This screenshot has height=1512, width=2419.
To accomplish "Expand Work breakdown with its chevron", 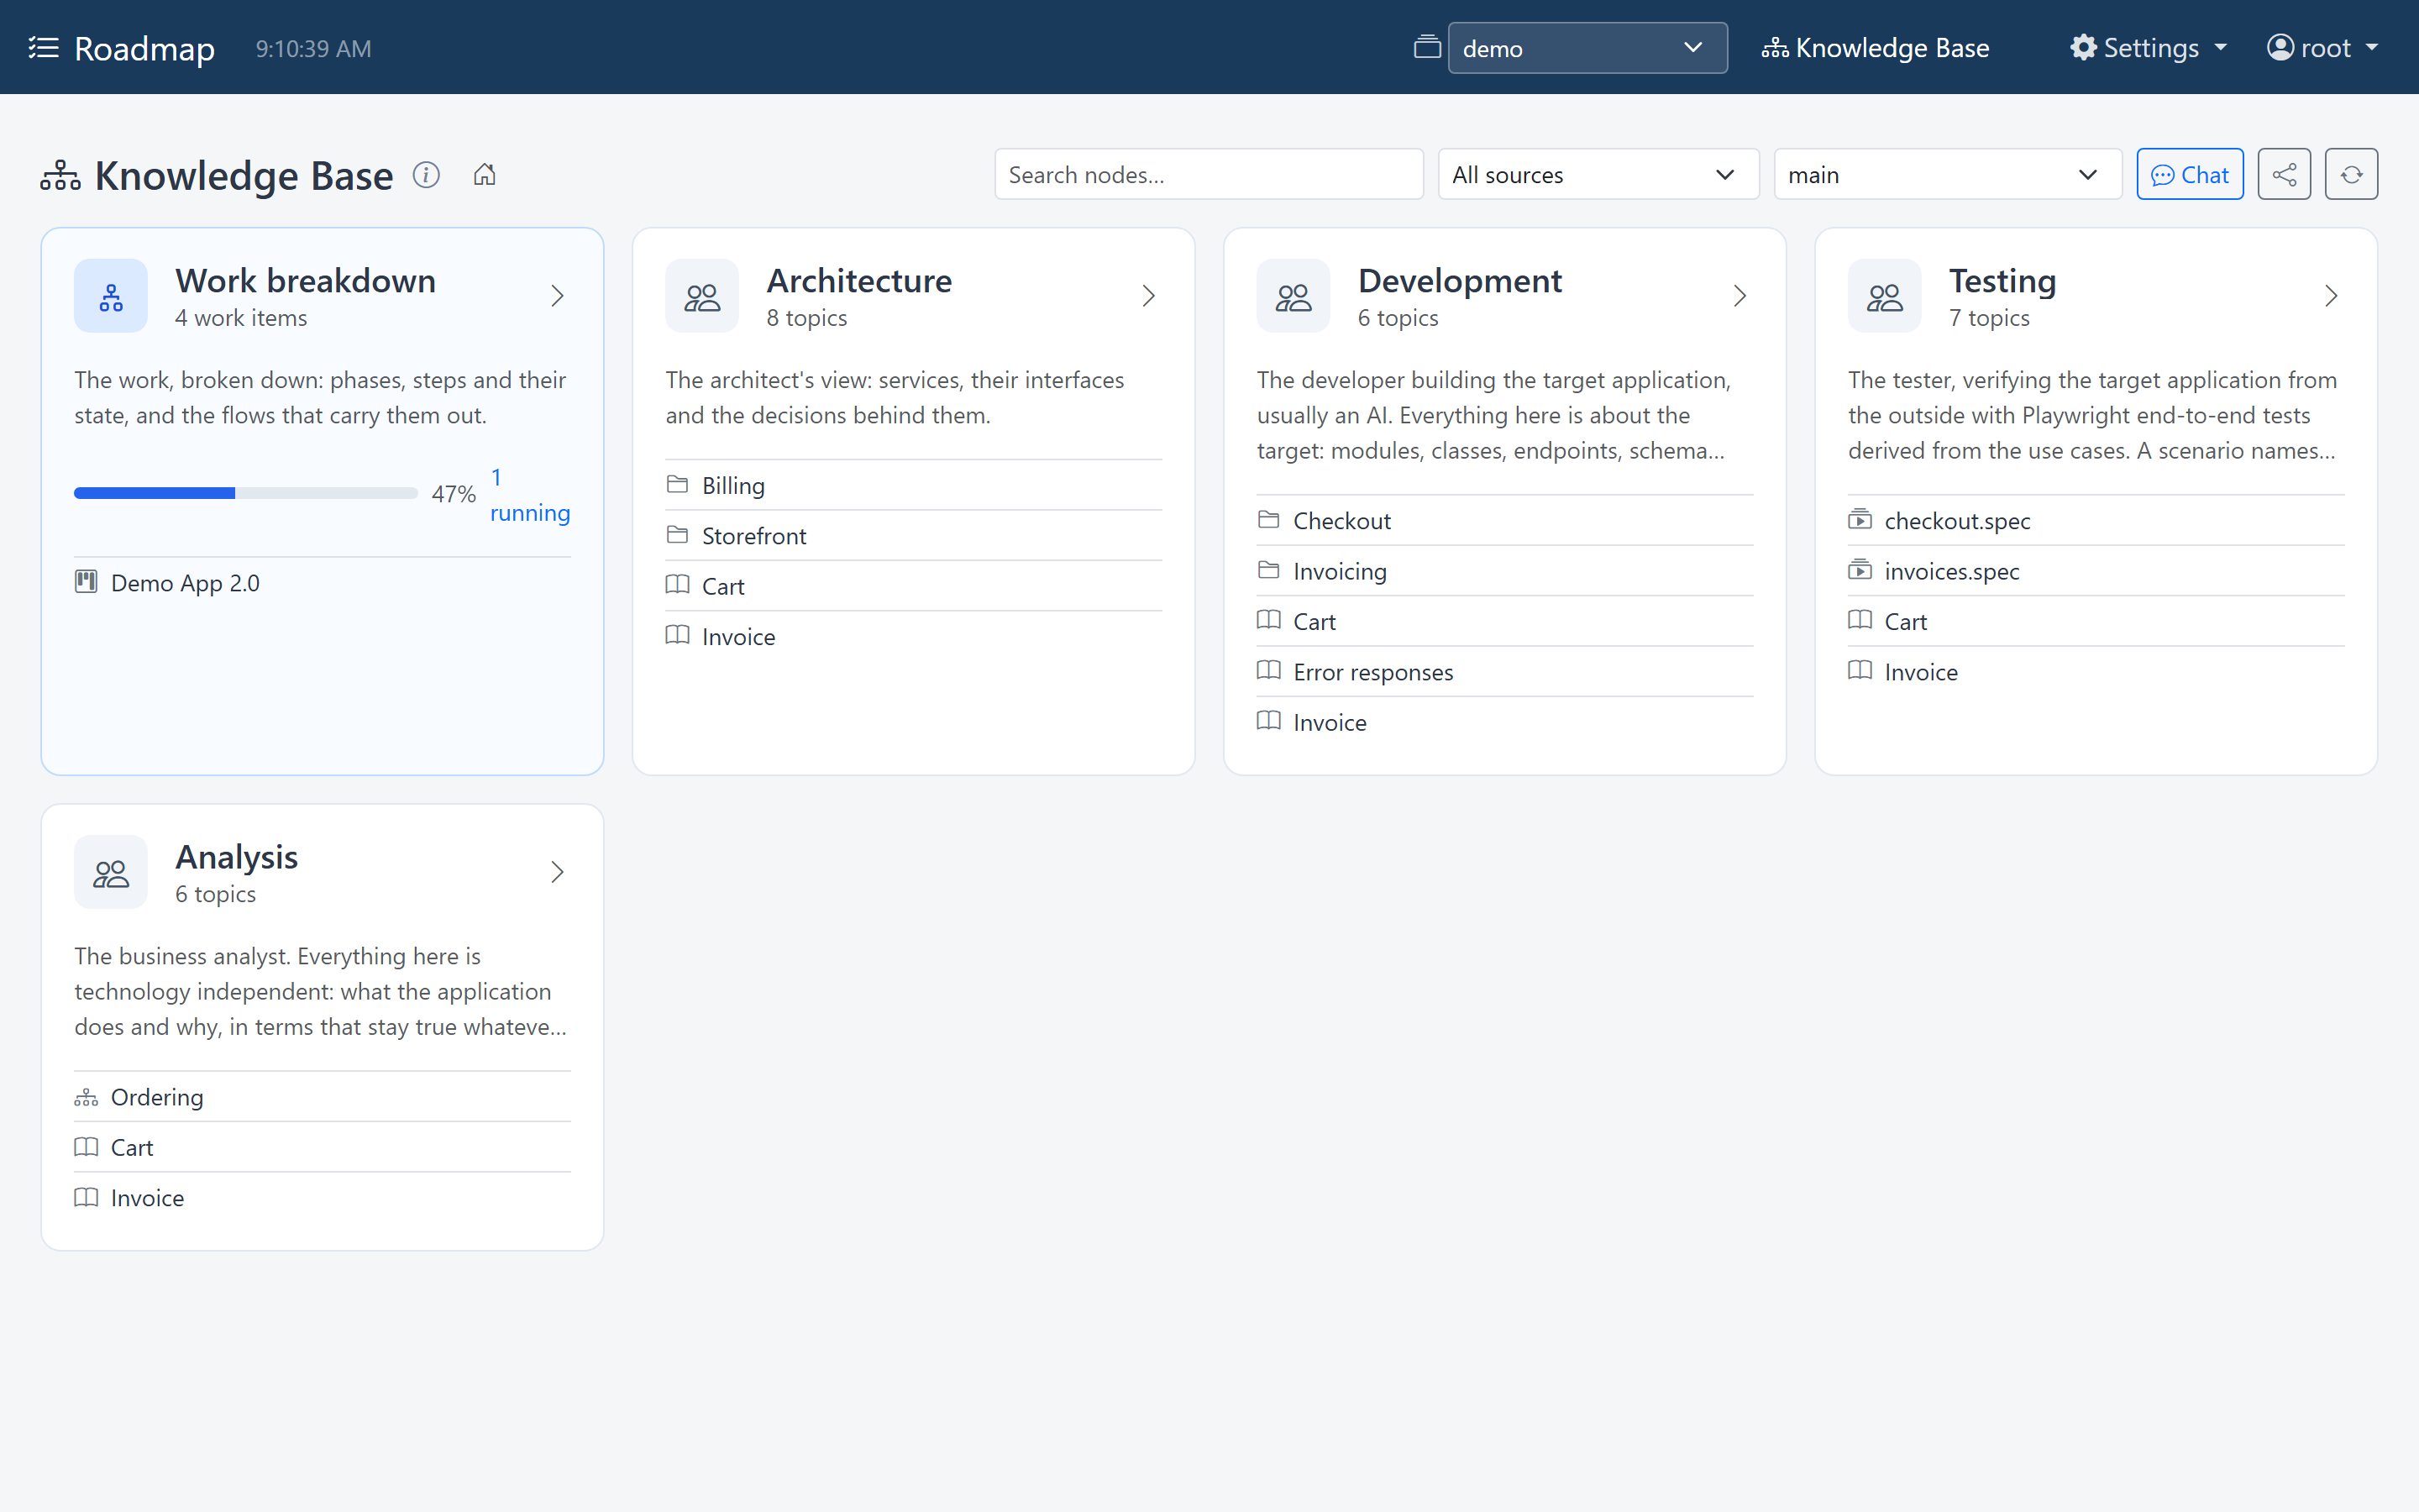I will click(x=558, y=296).
